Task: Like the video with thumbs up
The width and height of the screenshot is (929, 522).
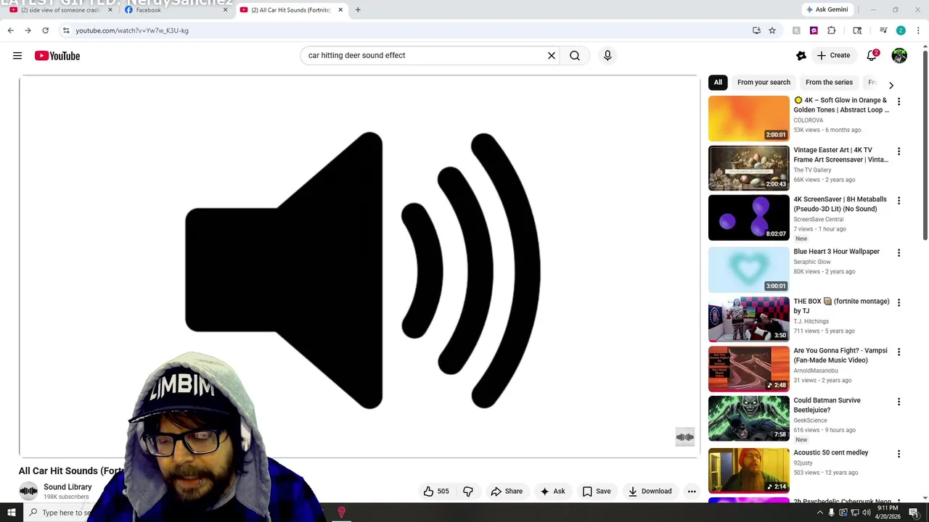Action: coord(436,491)
